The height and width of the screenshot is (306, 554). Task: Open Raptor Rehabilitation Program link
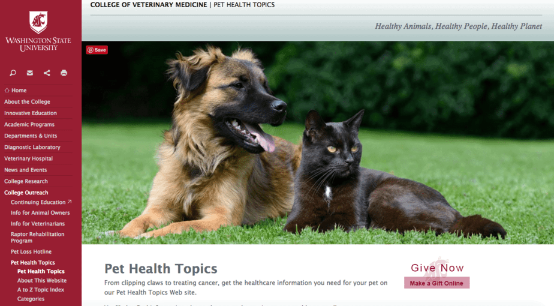[x=37, y=238]
